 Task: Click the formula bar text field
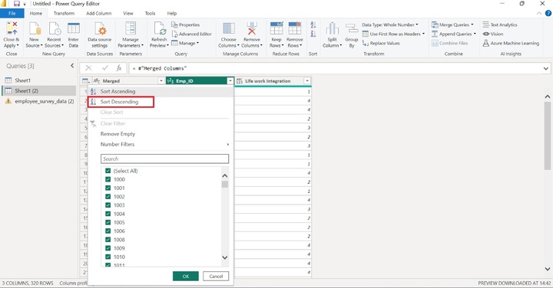[x=335, y=69]
